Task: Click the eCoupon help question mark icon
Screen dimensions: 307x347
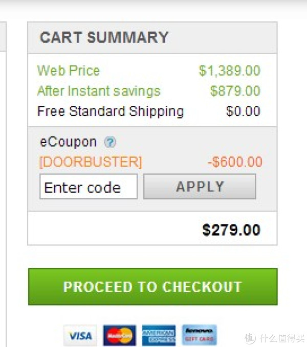Action: 110,142
